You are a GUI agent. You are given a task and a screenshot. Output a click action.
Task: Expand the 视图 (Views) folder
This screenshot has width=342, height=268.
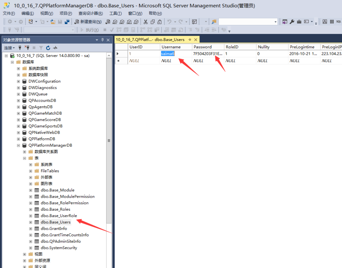tap(25, 254)
